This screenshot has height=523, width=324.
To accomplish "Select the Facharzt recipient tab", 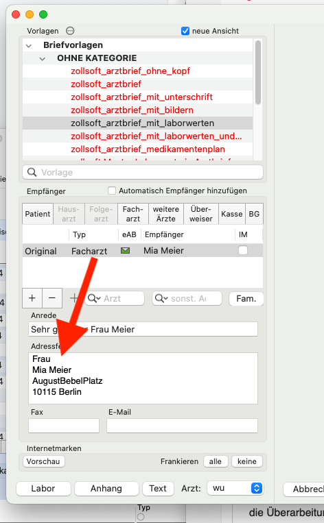I will pos(133,214).
